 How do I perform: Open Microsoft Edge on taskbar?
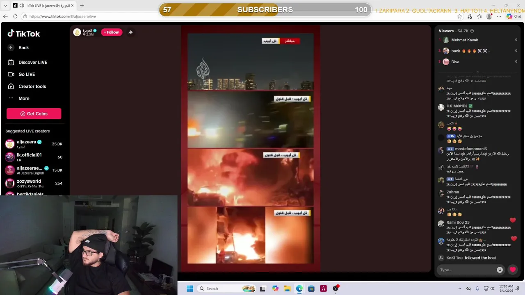point(299,288)
